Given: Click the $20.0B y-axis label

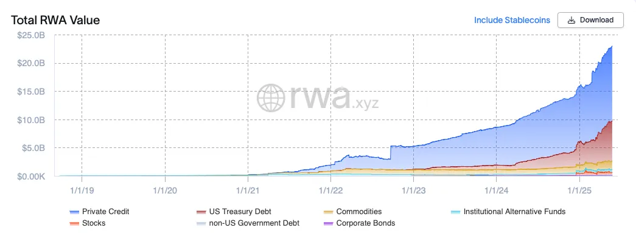Looking at the screenshot, I should coord(31,64).
